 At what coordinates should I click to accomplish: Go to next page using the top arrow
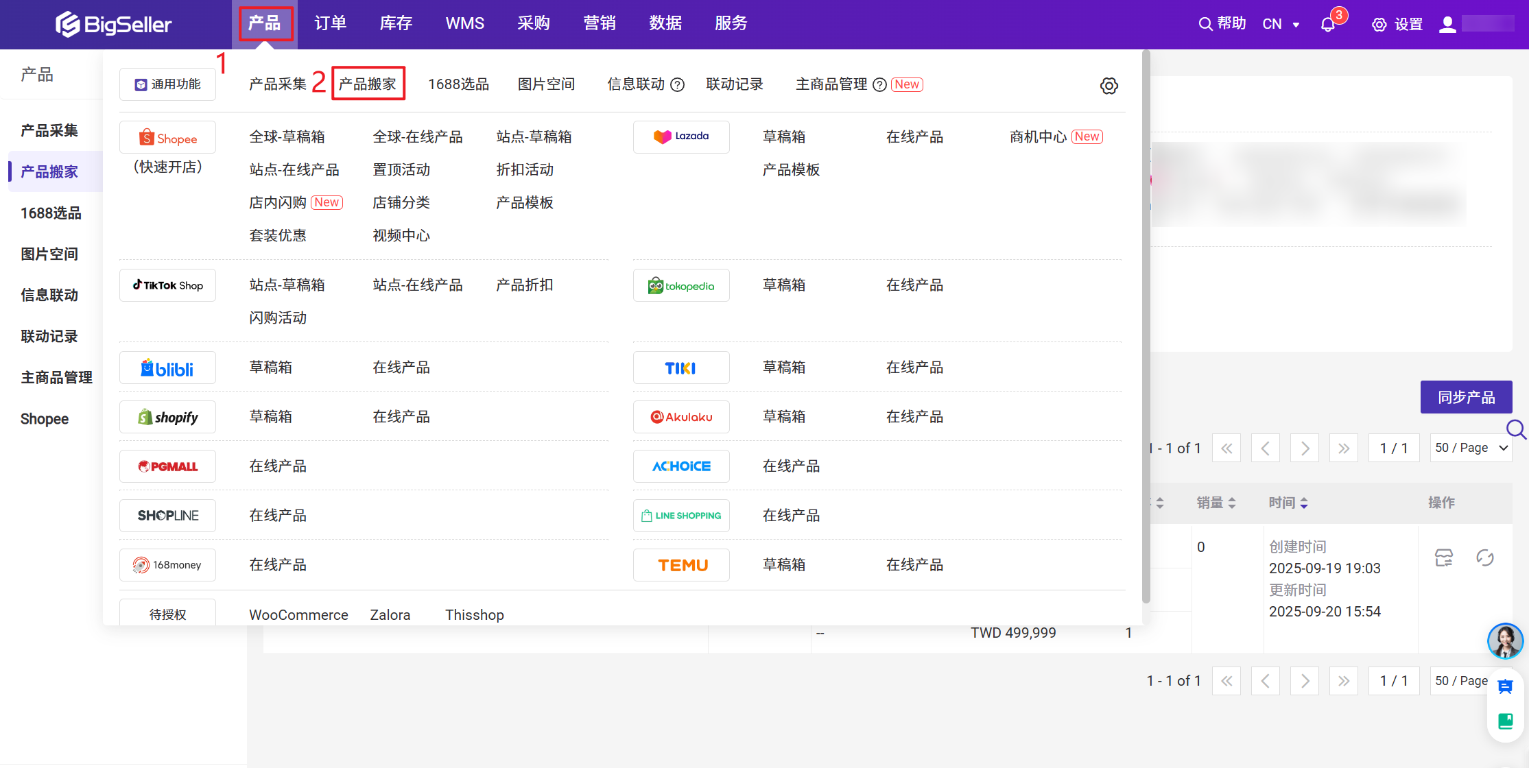pos(1305,448)
